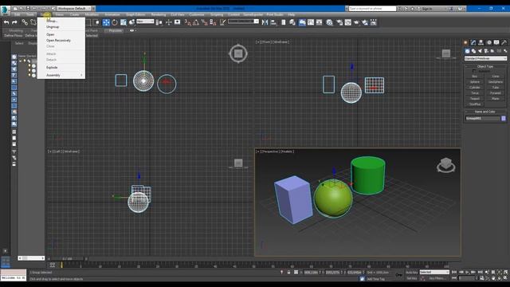This screenshot has width=510, height=287.
Task: Toggle visibility of second child object in explorer
Action: point(29,71)
